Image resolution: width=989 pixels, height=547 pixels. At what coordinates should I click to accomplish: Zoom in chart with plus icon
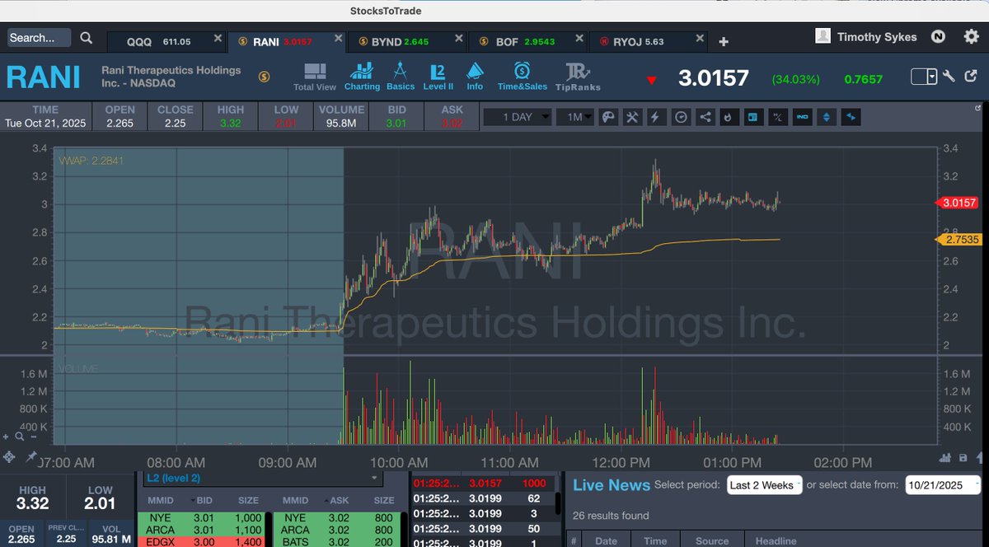7,438
